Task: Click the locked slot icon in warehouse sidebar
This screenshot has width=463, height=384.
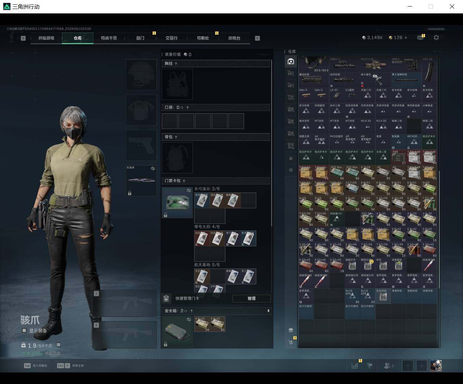Action: tap(290, 158)
